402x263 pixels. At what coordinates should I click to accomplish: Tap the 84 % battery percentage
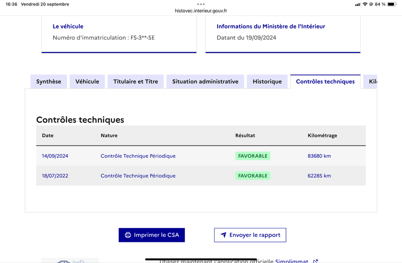click(380, 4)
